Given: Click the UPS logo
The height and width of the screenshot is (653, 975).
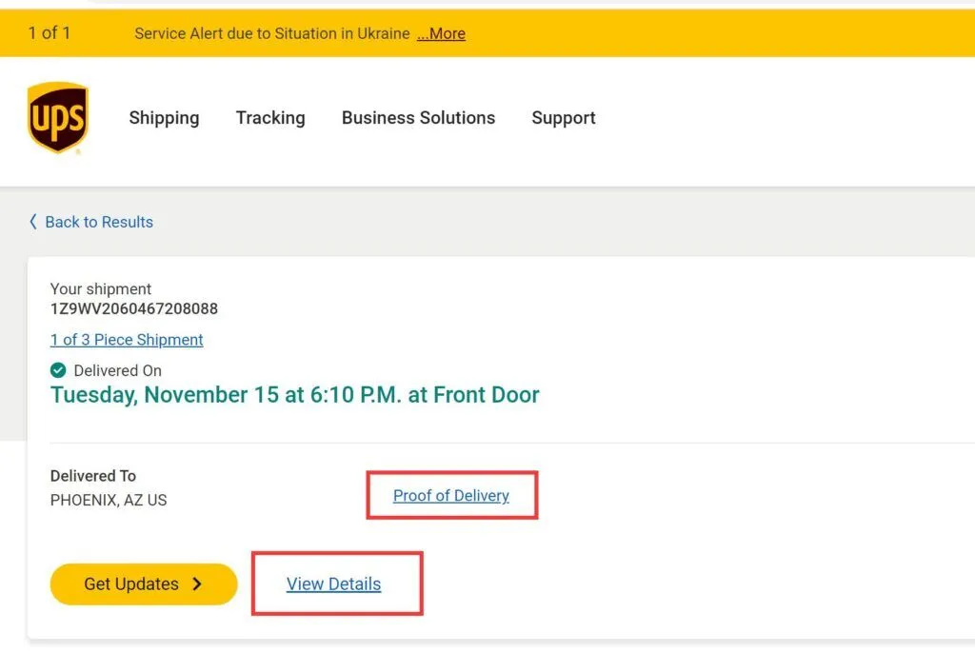Looking at the screenshot, I should point(57,116).
